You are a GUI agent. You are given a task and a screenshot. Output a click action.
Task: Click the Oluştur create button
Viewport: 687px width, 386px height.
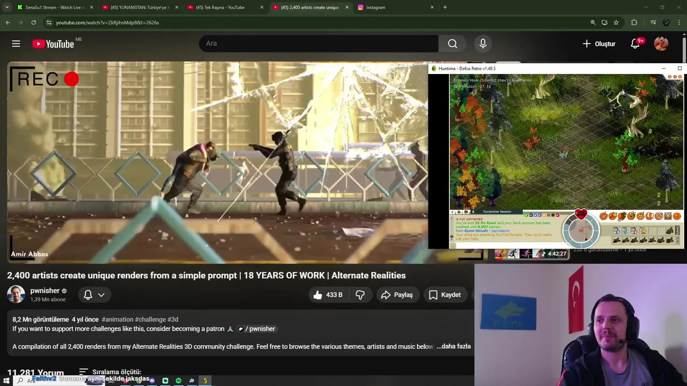(599, 44)
